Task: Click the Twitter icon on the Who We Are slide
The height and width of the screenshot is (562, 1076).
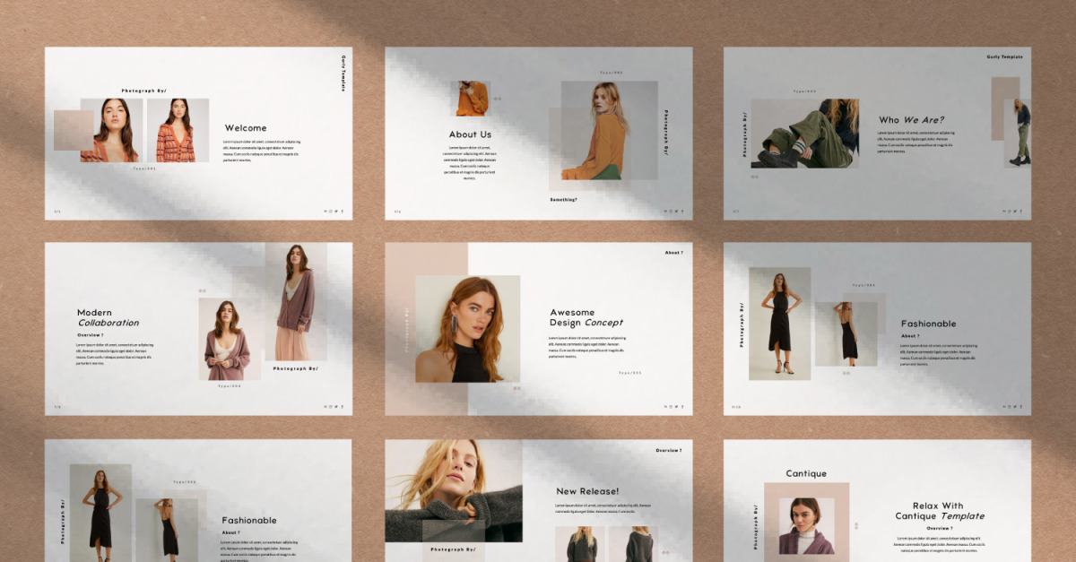Action: click(x=1015, y=212)
